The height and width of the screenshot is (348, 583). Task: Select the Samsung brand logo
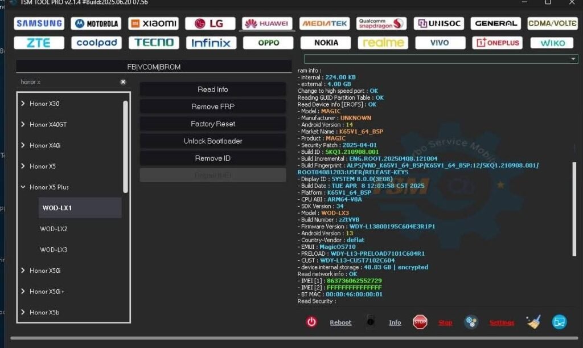point(39,23)
